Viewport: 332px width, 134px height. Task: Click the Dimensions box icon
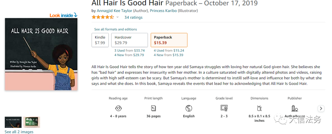pyautogui.click(x=259, y=108)
